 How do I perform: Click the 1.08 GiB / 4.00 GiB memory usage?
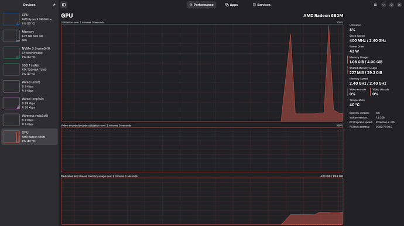(x=366, y=62)
